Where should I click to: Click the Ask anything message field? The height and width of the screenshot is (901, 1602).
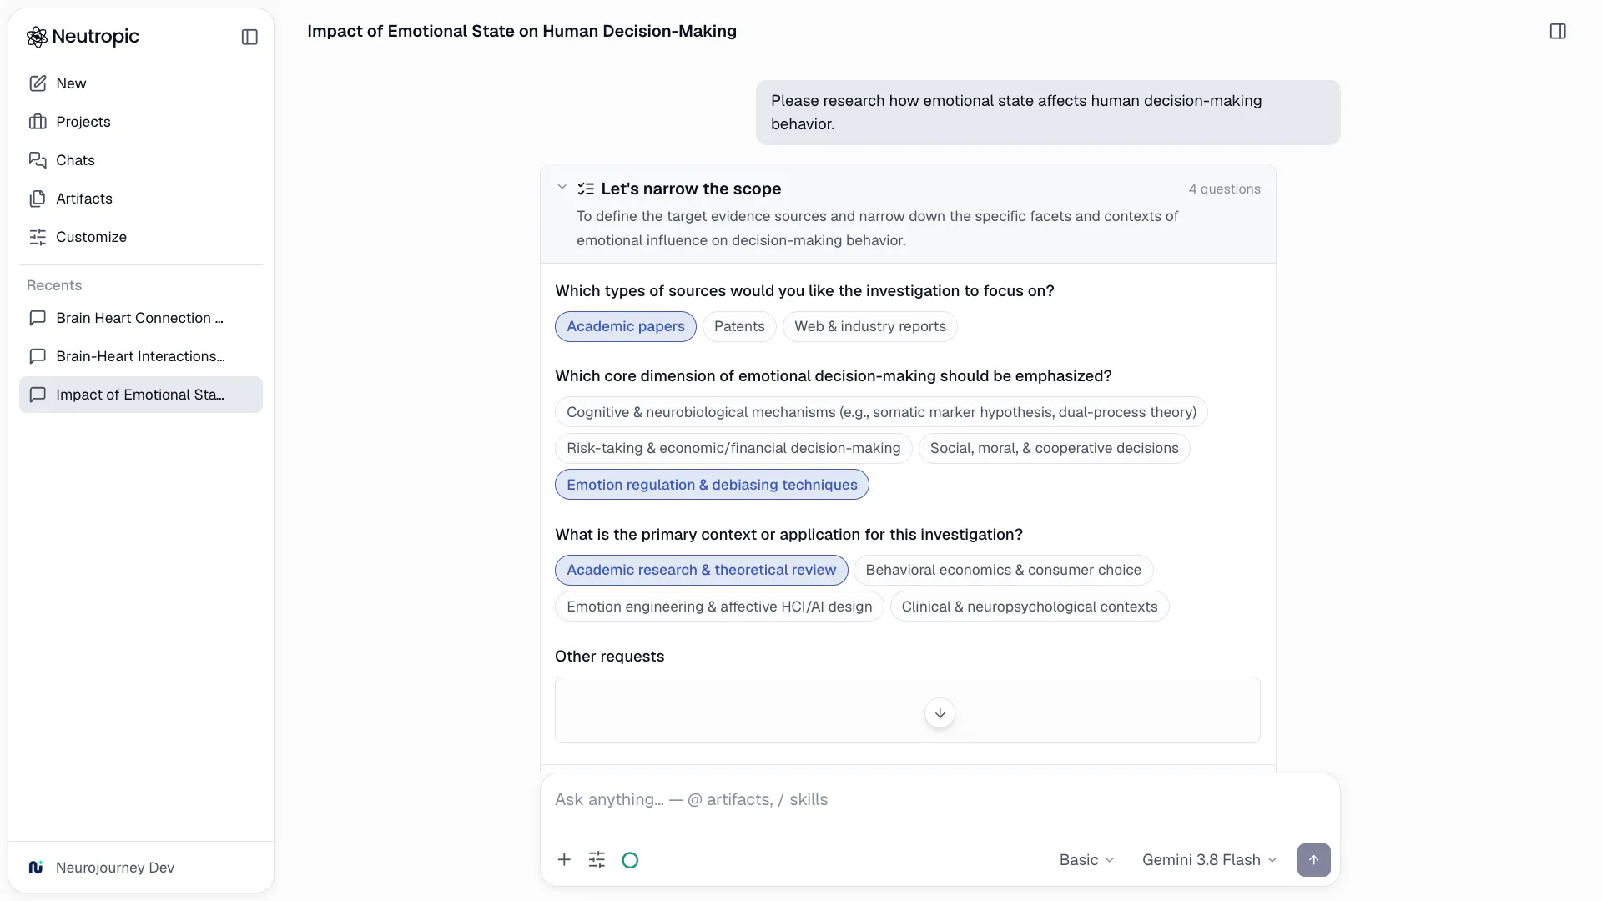click(x=940, y=799)
